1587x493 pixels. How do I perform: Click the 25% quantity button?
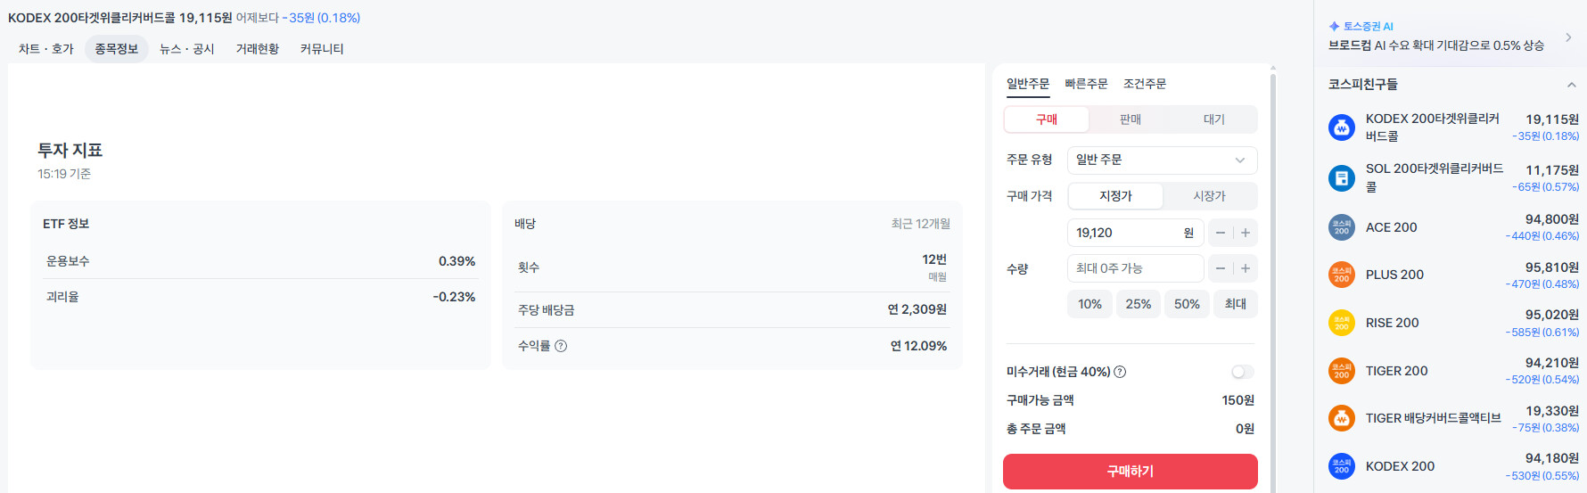[x=1138, y=304]
